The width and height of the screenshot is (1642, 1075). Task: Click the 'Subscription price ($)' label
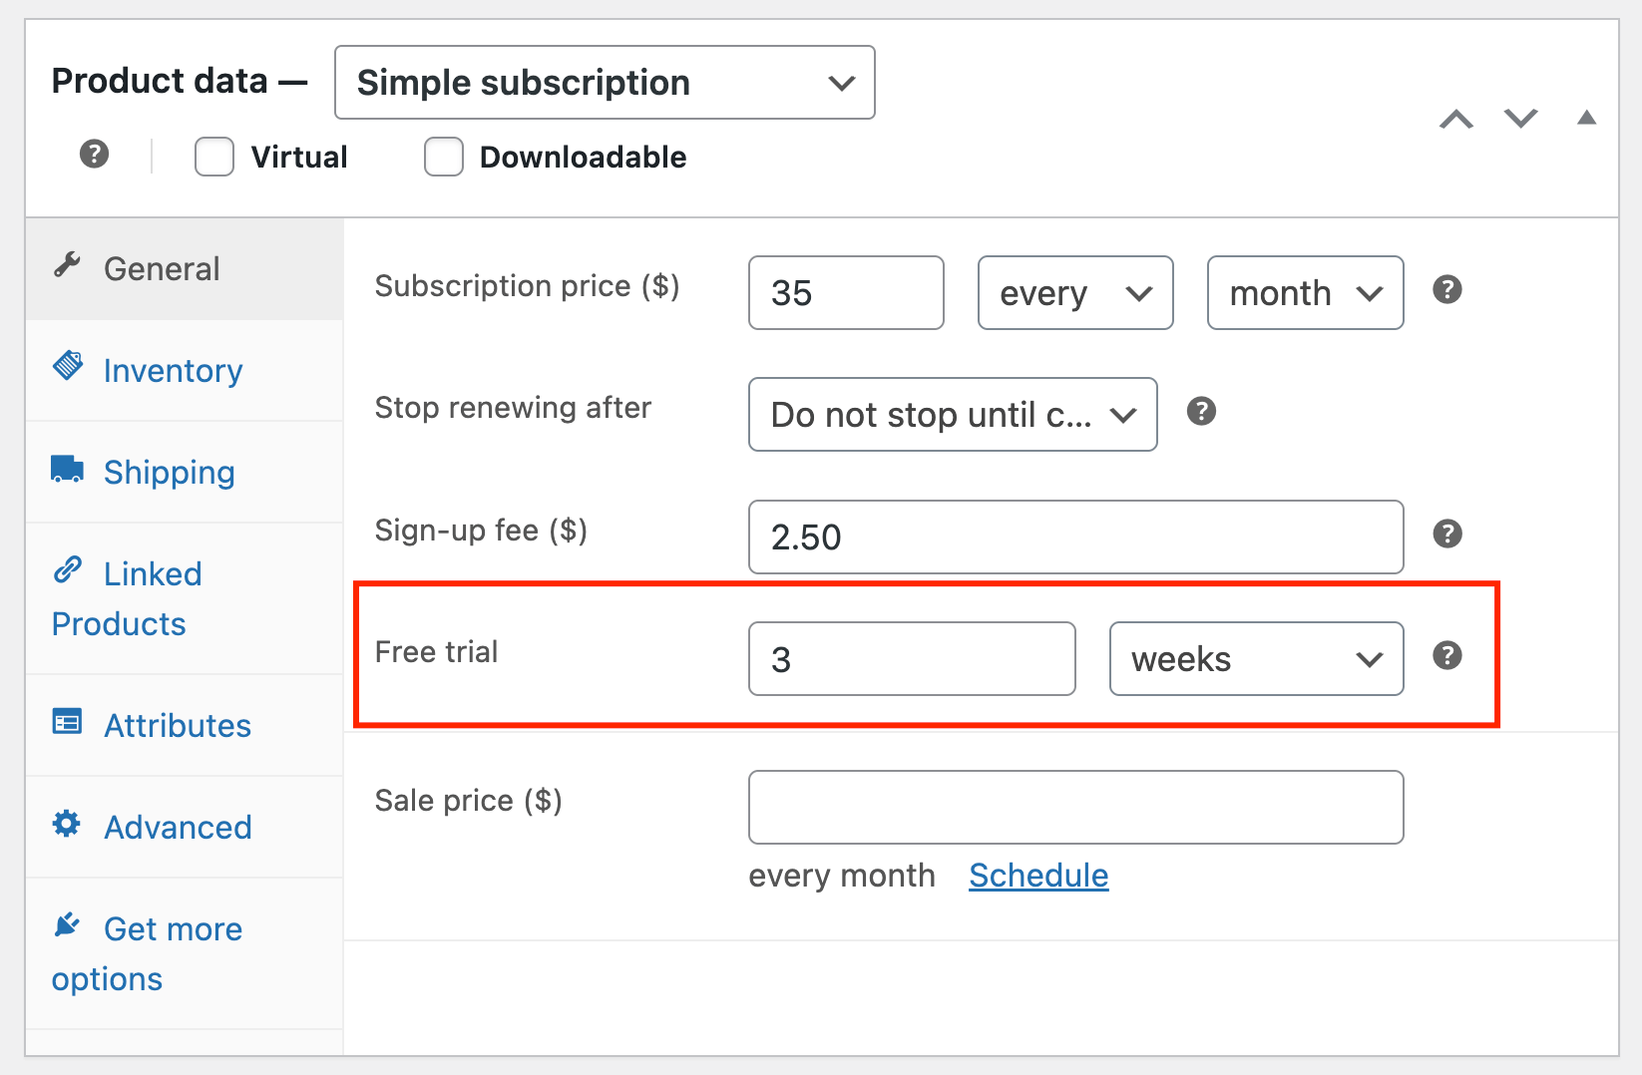coord(527,286)
